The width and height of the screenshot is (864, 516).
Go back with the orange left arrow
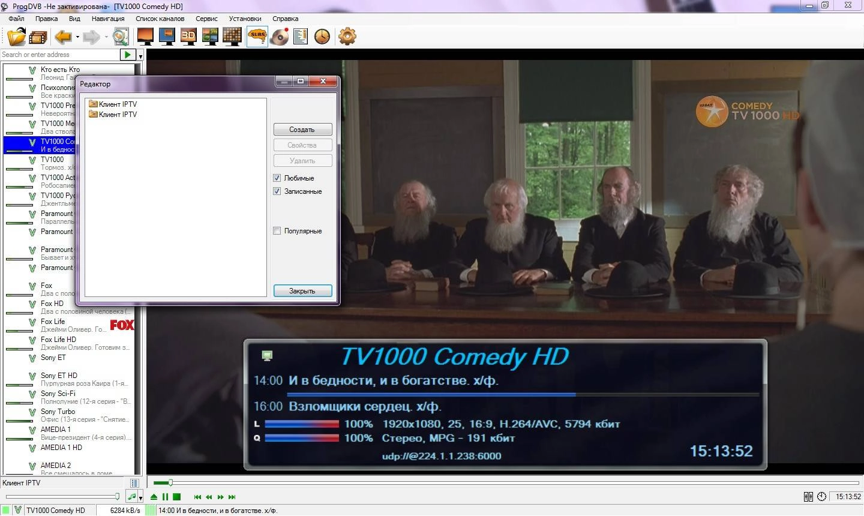pyautogui.click(x=63, y=37)
